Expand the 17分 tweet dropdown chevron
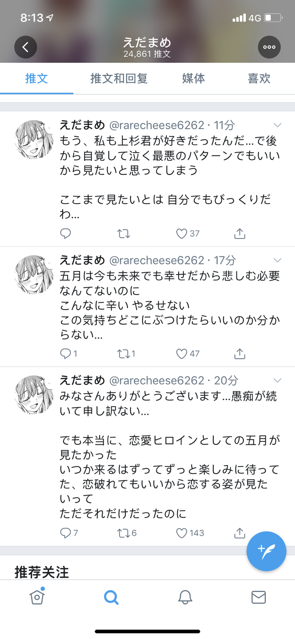The width and height of the screenshot is (295, 639). pyautogui.click(x=278, y=260)
